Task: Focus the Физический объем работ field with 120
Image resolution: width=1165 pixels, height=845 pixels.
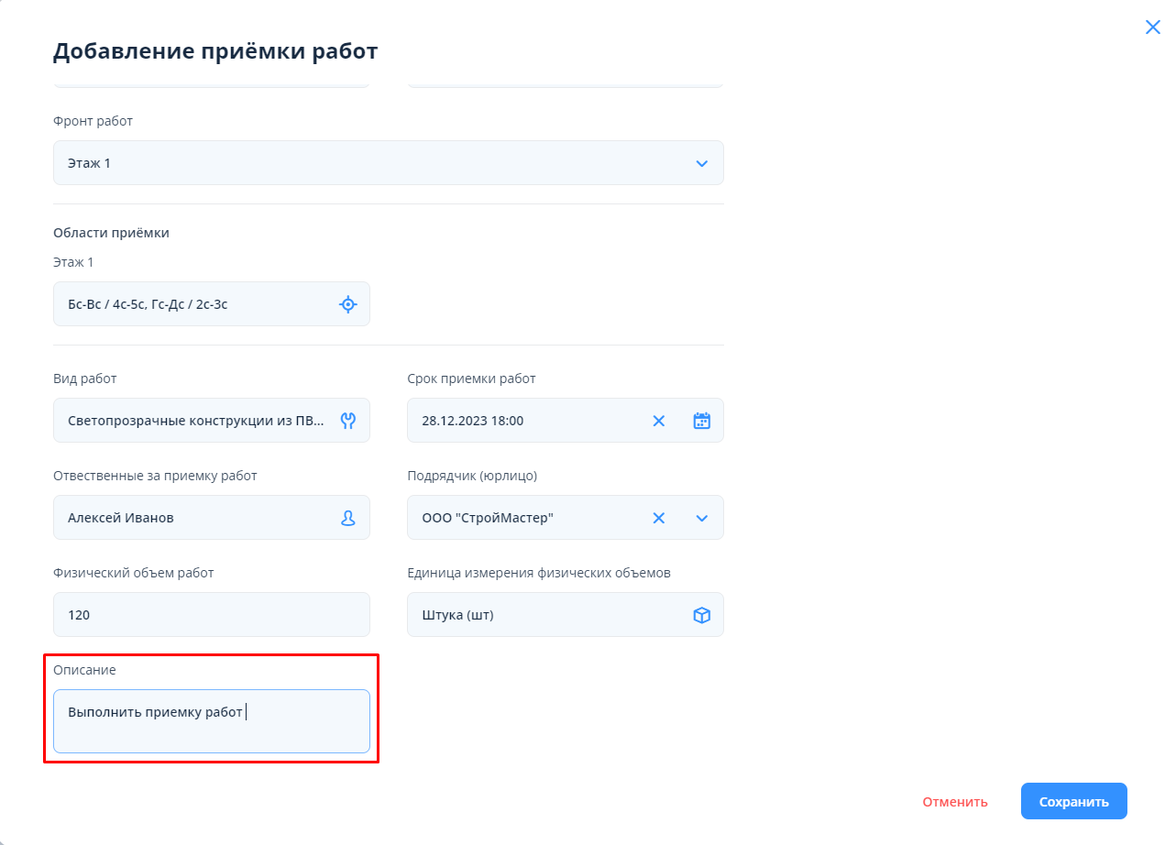Action: (212, 615)
